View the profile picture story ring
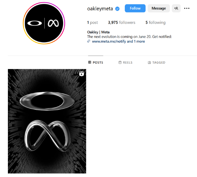 click(x=44, y=23)
